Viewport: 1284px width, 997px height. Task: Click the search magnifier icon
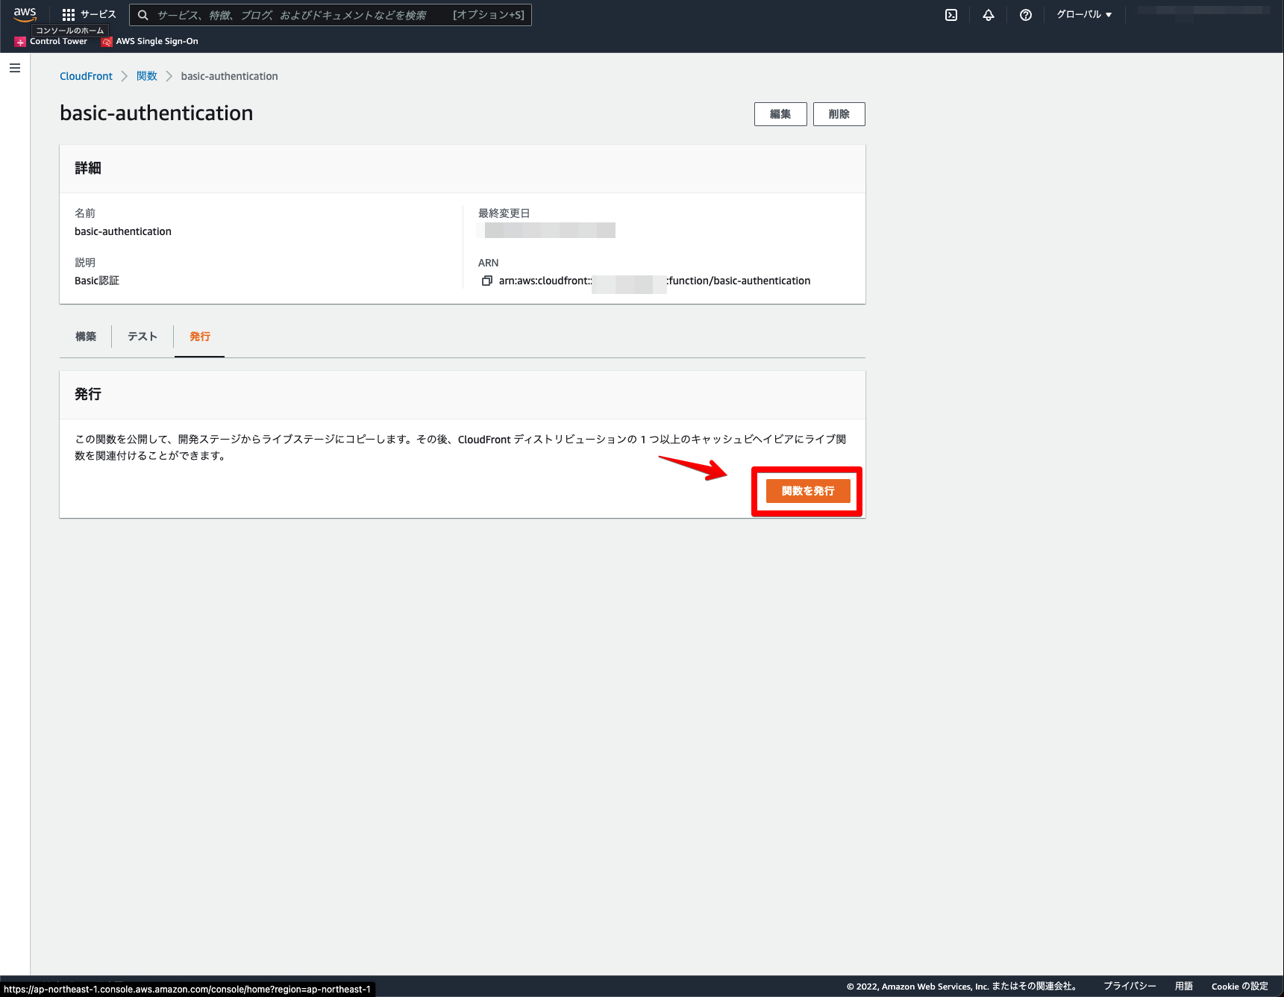[x=143, y=15]
